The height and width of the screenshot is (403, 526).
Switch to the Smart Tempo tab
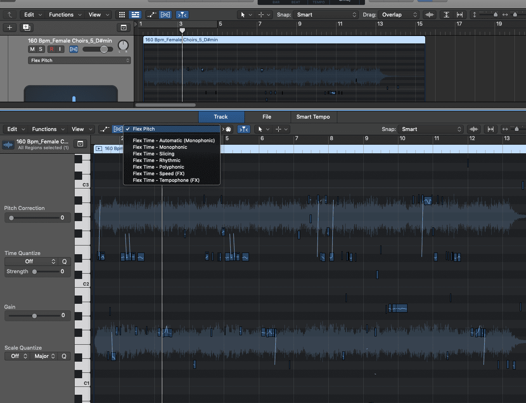pyautogui.click(x=313, y=117)
